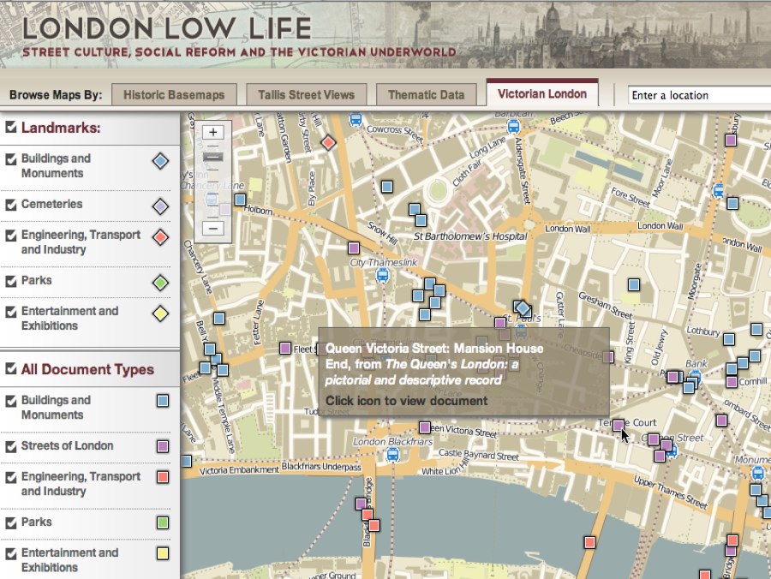Viewport: 771px width, 579px height.
Task: Click the London Blackfriars station icon
Action: tap(392, 455)
